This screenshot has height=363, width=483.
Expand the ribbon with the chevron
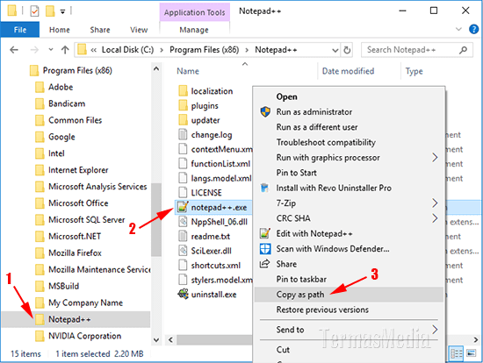point(458,29)
